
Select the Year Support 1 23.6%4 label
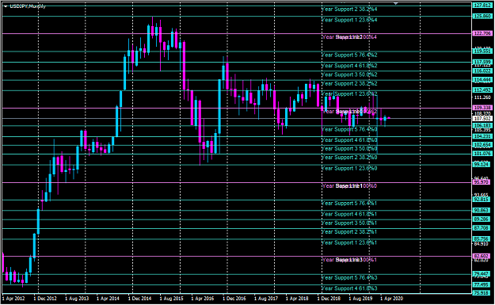349,20
